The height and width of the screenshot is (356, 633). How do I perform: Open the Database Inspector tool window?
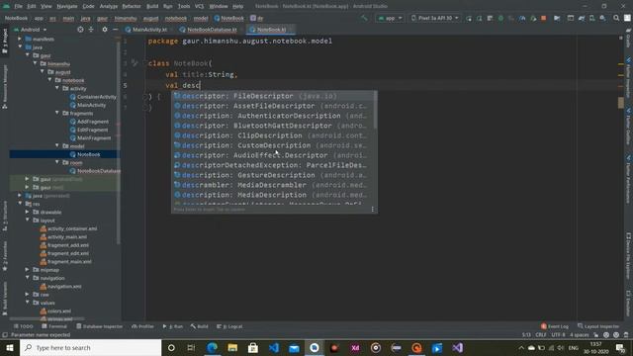(x=99, y=326)
